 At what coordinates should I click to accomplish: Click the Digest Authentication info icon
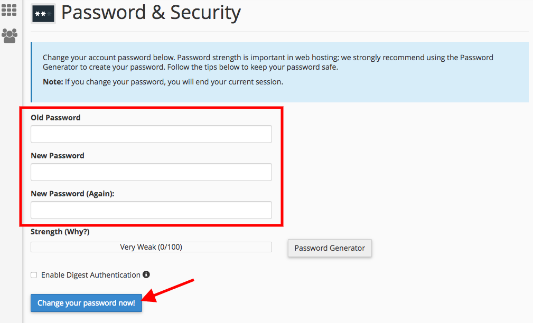click(x=146, y=274)
